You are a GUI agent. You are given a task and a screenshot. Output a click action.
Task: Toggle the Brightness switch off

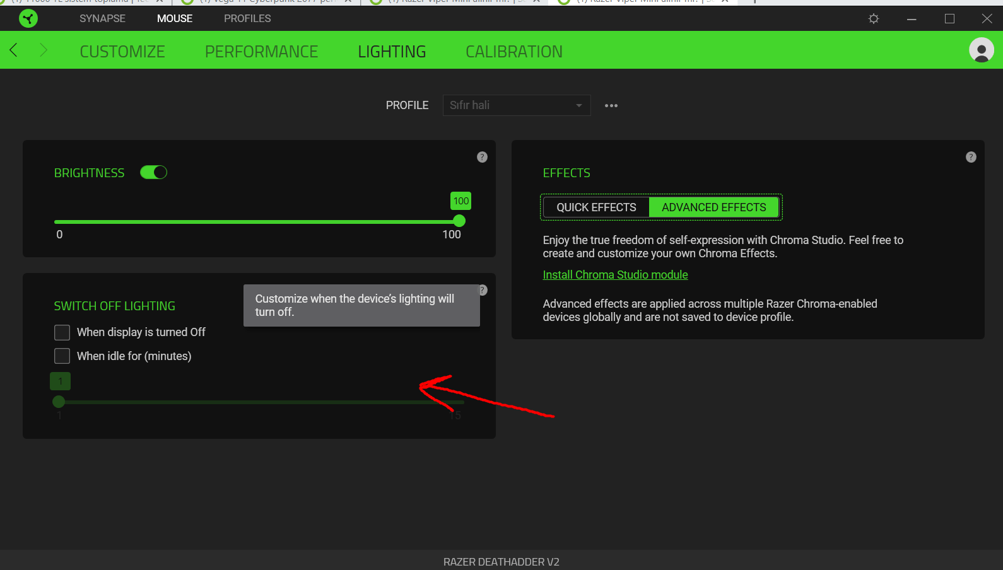click(153, 172)
